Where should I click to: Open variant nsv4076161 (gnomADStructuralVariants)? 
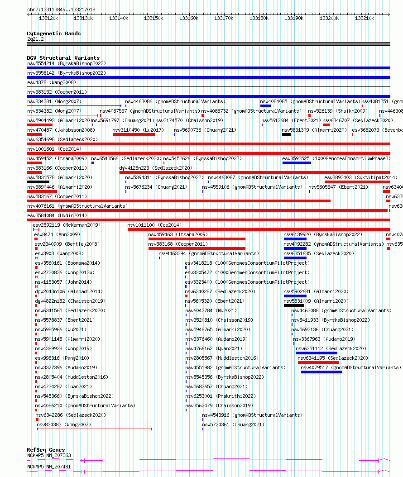coord(77,206)
